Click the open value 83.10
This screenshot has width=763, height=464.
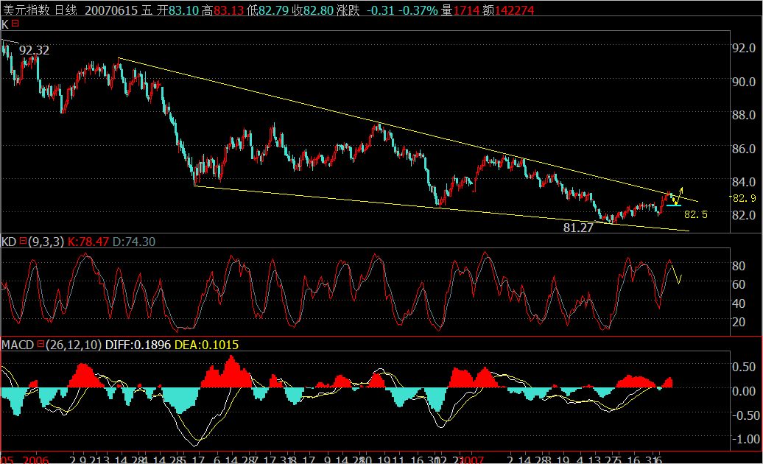(183, 10)
